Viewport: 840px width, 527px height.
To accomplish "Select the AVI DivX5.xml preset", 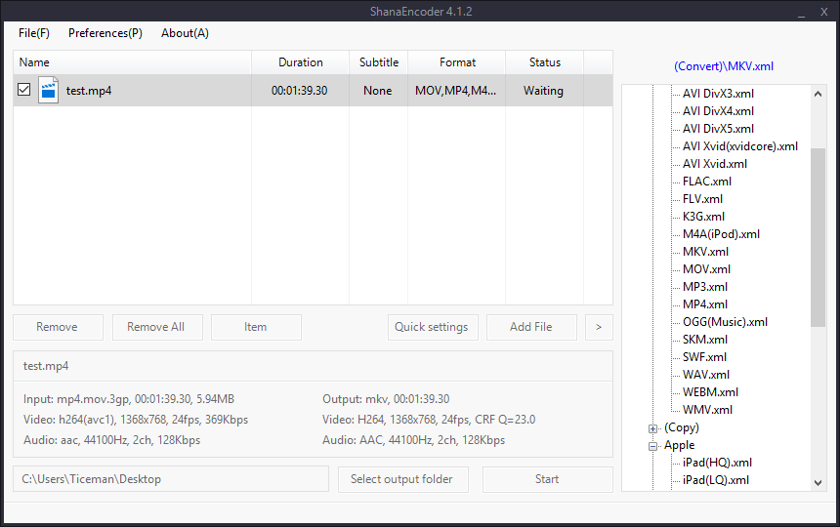I will point(718,129).
